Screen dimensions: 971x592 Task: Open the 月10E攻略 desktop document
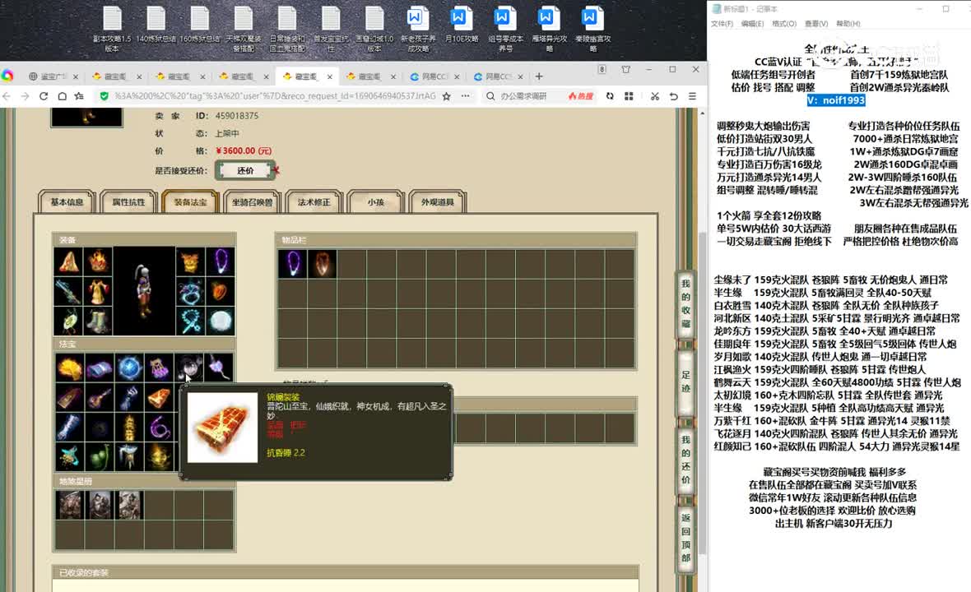(462, 25)
